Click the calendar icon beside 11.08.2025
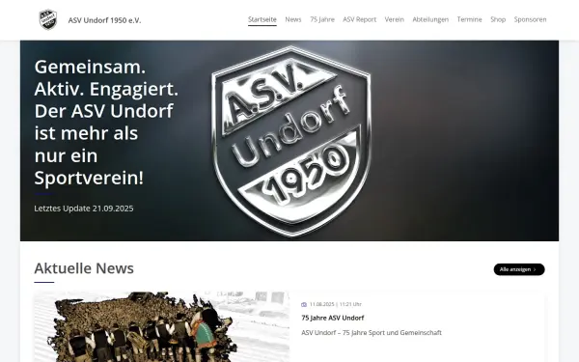Image resolution: width=579 pixels, height=362 pixels. [304, 304]
